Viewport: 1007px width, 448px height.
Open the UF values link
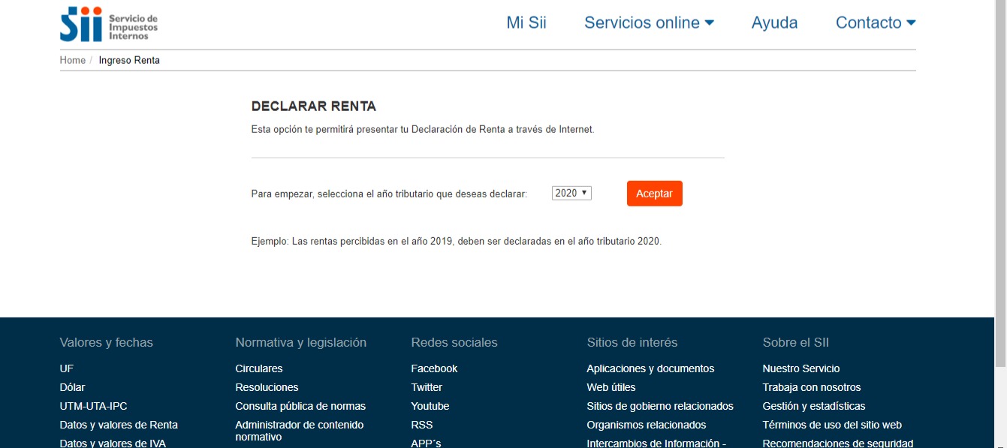click(67, 368)
